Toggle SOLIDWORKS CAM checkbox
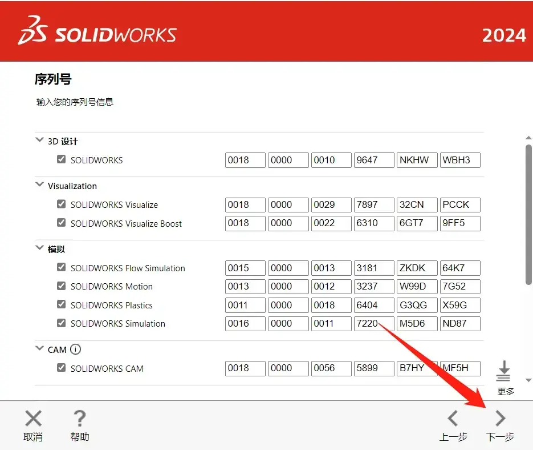This screenshot has width=533, height=450. 61,368
